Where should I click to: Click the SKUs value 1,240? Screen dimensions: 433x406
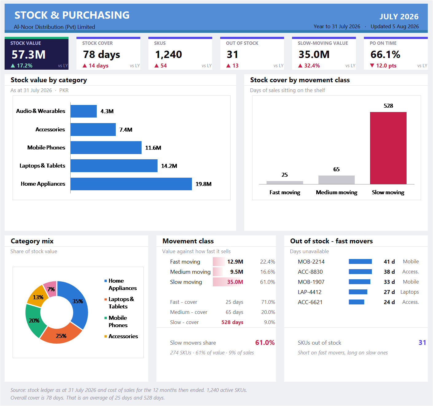[x=169, y=55]
